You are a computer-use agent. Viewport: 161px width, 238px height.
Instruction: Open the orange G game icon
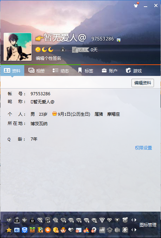click(x=48, y=230)
